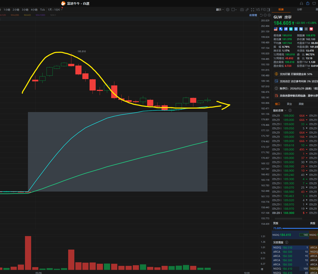Click the MA43 indicator label
Image resolution: width=318 pixels, height=274 pixels.
point(28,15)
